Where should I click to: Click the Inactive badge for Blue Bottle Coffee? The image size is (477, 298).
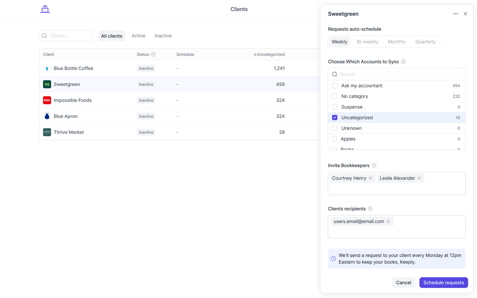(146, 68)
